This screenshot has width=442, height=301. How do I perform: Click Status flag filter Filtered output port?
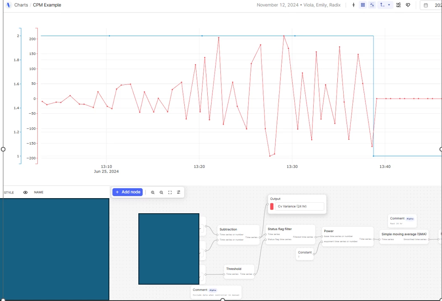point(315,237)
